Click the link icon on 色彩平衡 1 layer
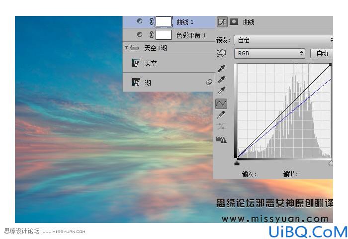This screenshot has width=348, height=239. [151, 35]
